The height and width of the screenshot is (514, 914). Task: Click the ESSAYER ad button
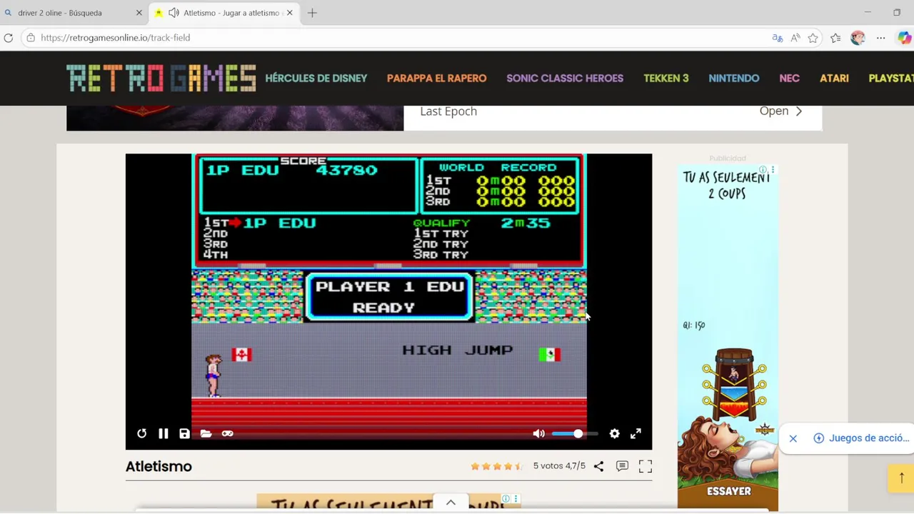tap(728, 491)
